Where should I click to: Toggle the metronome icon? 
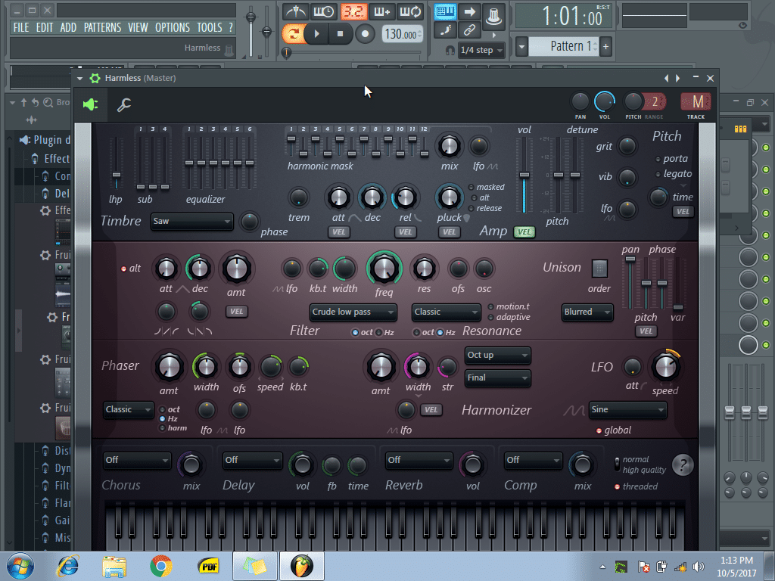coord(296,11)
